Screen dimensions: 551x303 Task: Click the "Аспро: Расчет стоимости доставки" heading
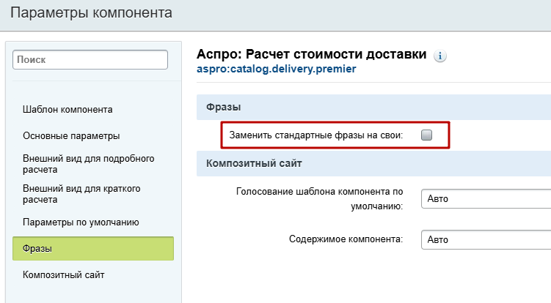(x=311, y=54)
